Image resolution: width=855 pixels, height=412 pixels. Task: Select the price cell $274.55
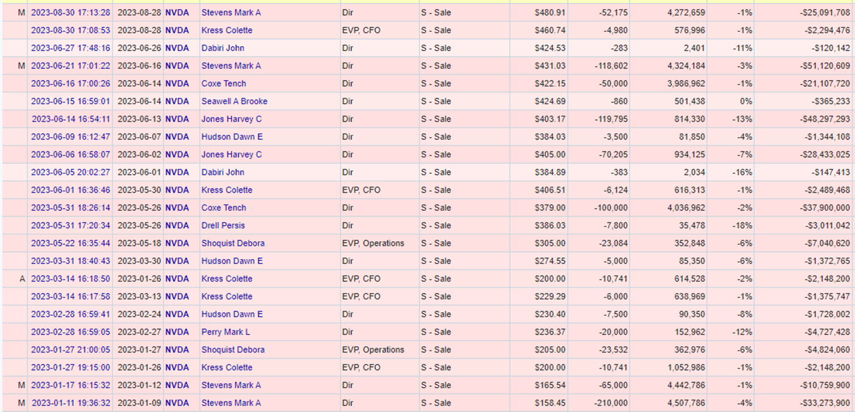click(x=550, y=261)
